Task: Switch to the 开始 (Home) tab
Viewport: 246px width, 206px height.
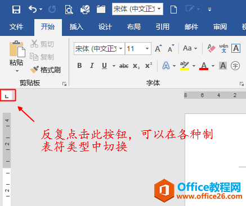Action: pyautogui.click(x=48, y=27)
